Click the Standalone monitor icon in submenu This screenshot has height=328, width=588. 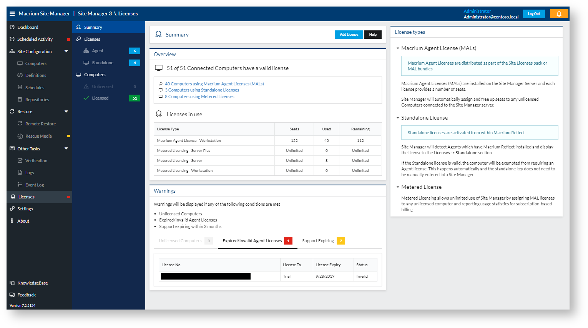tap(86, 63)
